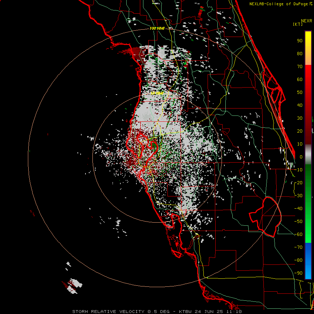Click the 50 NMI range ring label
Image resolution: width=314 pixels, height=314 pixels.
(x=157, y=93)
